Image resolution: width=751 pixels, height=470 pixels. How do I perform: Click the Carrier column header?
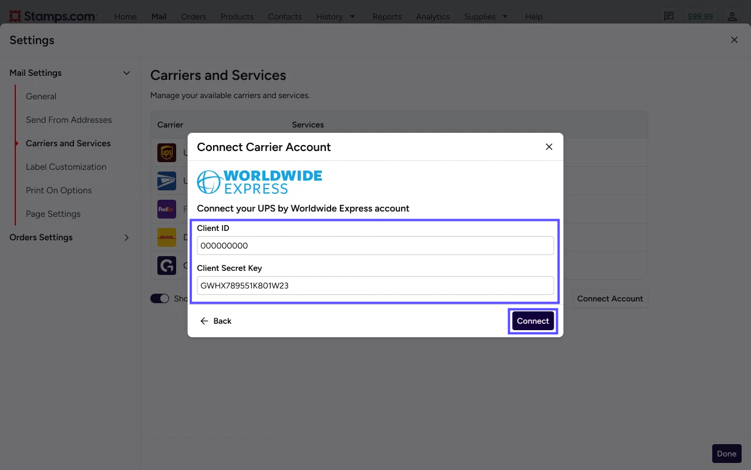pyautogui.click(x=170, y=125)
